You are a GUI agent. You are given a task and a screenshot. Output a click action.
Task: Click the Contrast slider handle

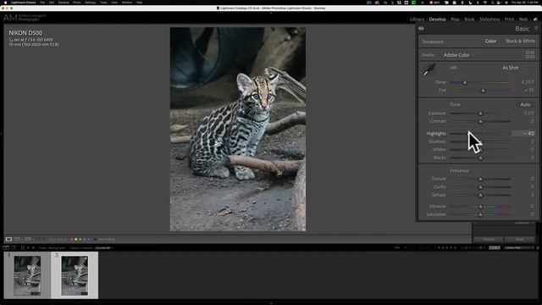coord(480,121)
